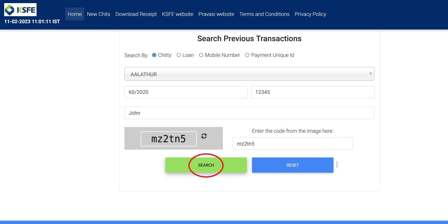
Task: Open the Privacy Policy page
Action: (310, 14)
